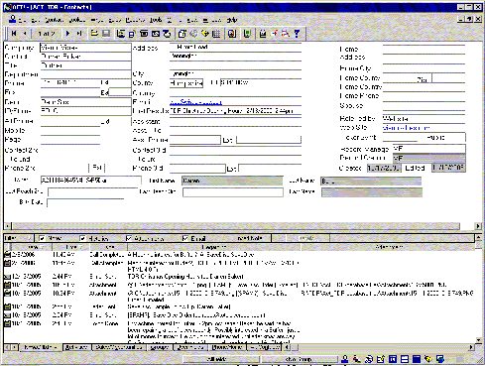Open the Lookup menu
485x366 pixels.
point(77,20)
